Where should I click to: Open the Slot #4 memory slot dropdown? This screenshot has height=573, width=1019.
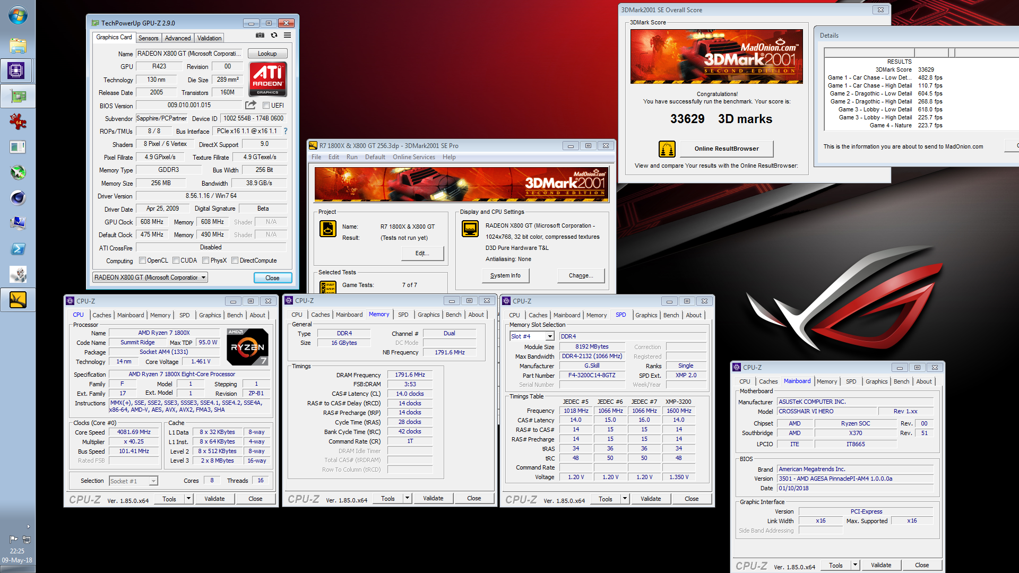[x=532, y=336]
